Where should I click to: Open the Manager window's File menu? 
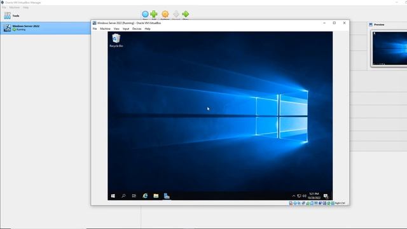[x=4, y=8]
